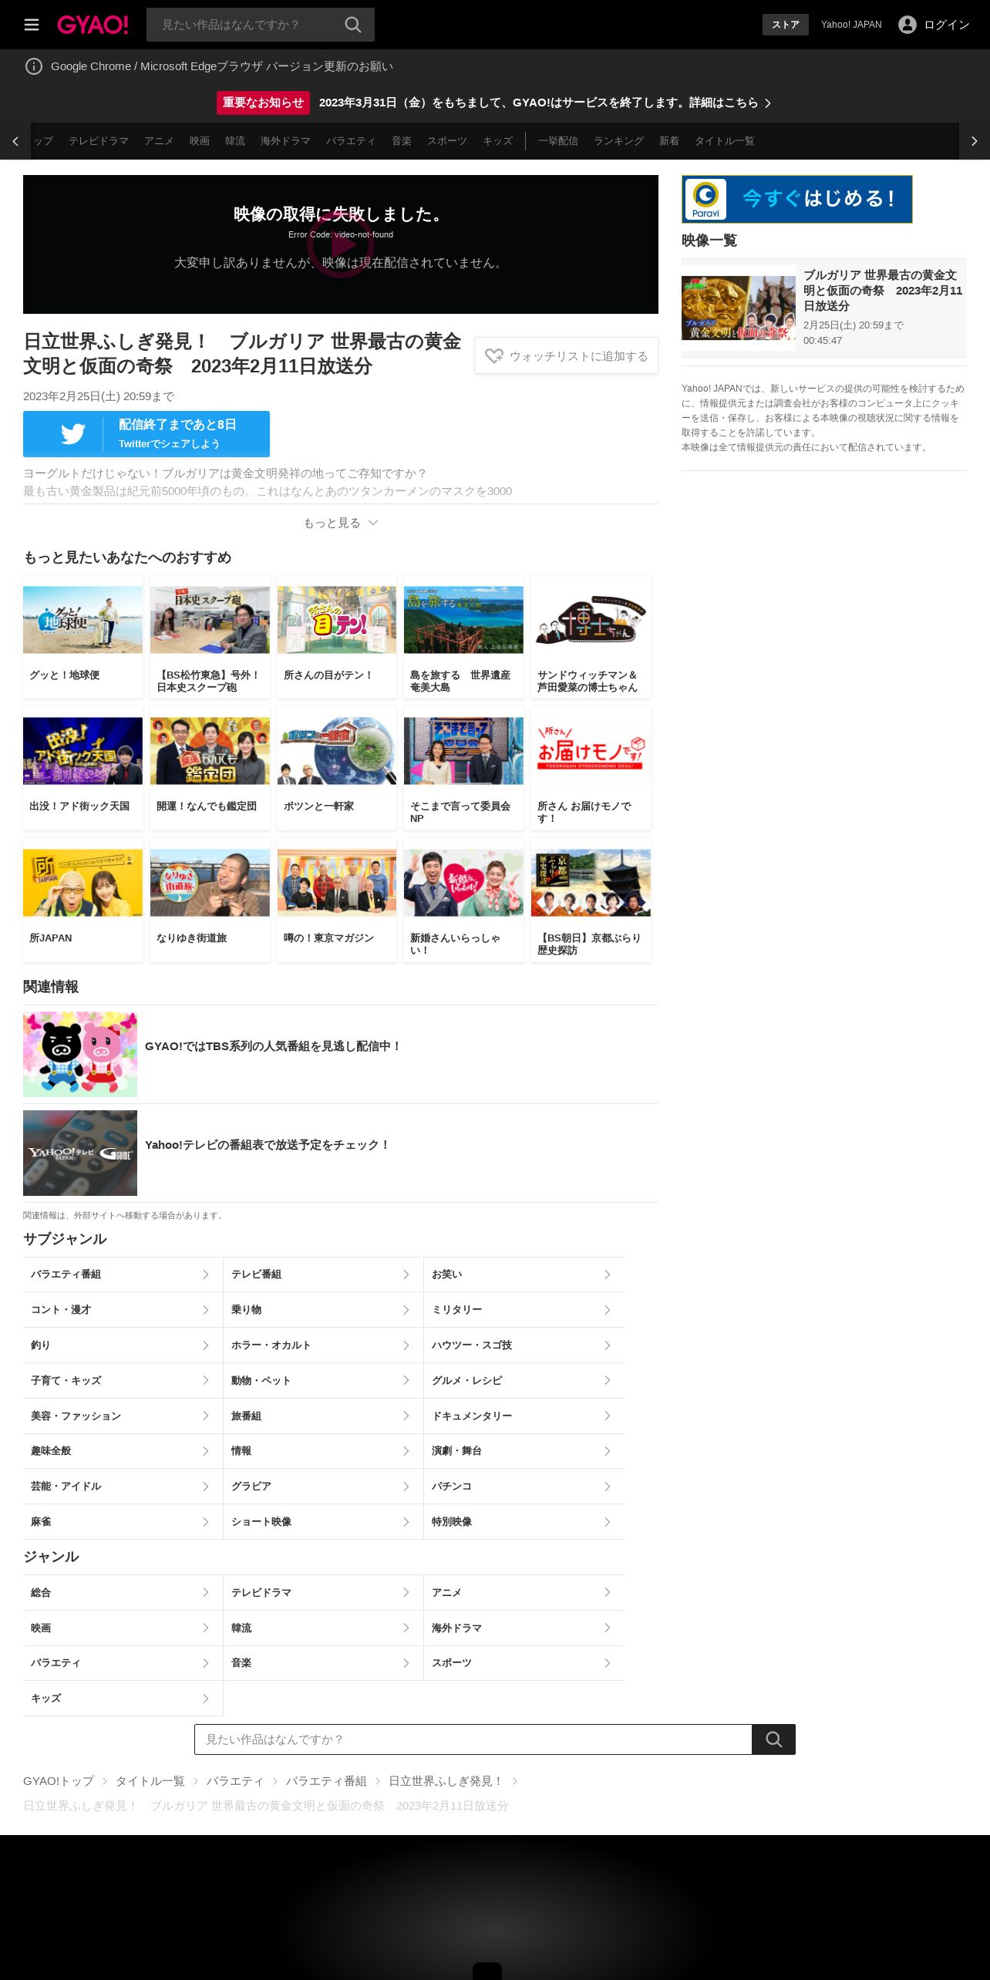This screenshot has height=1980, width=990.
Task: Open 所さん お届けモノです！ thumbnail
Action: point(591,751)
